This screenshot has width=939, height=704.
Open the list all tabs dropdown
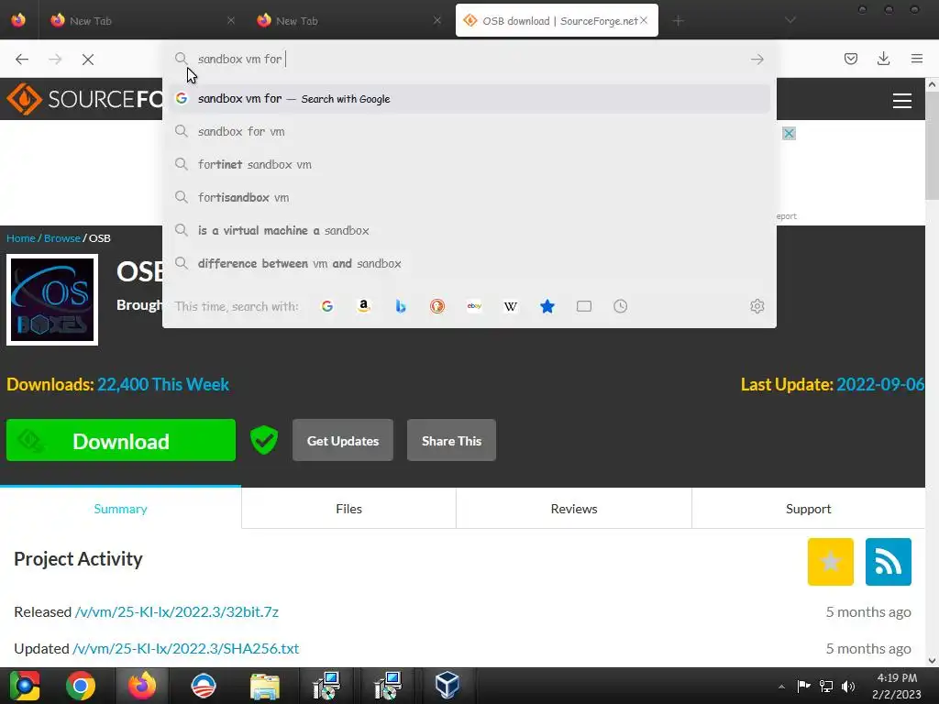(790, 20)
